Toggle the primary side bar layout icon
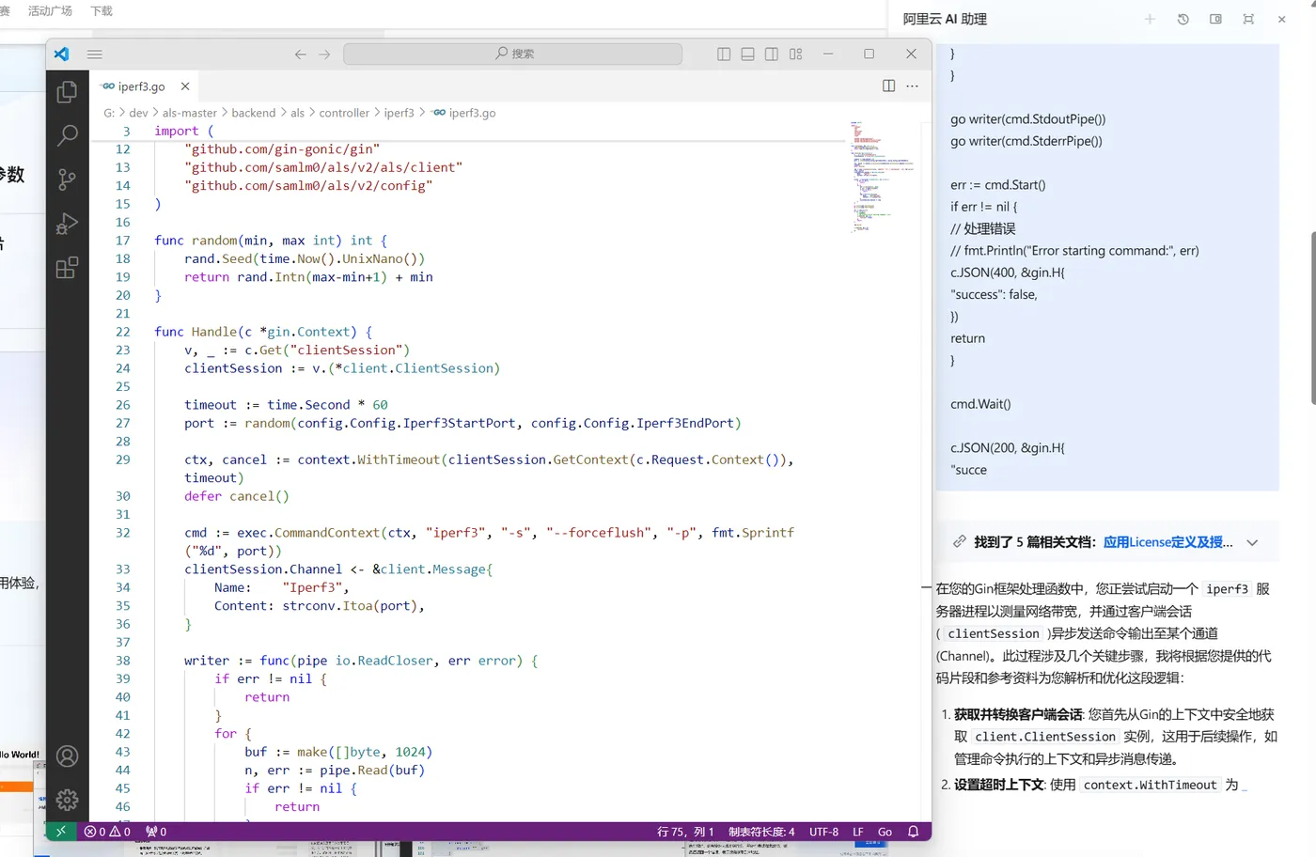The height and width of the screenshot is (857, 1316). (724, 55)
